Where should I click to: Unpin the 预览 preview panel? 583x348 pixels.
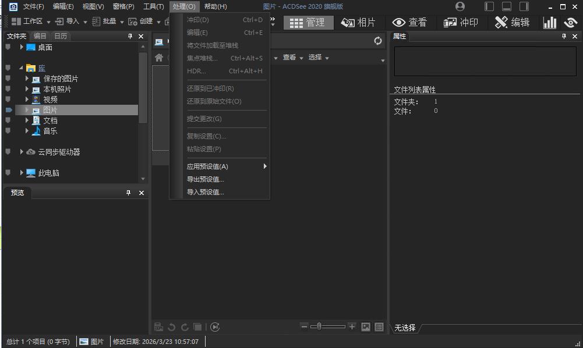tap(129, 193)
